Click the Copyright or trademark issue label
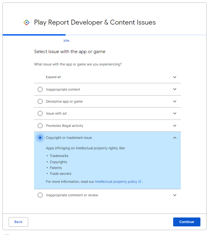Viewport: 209px width, 235px height. [69, 138]
